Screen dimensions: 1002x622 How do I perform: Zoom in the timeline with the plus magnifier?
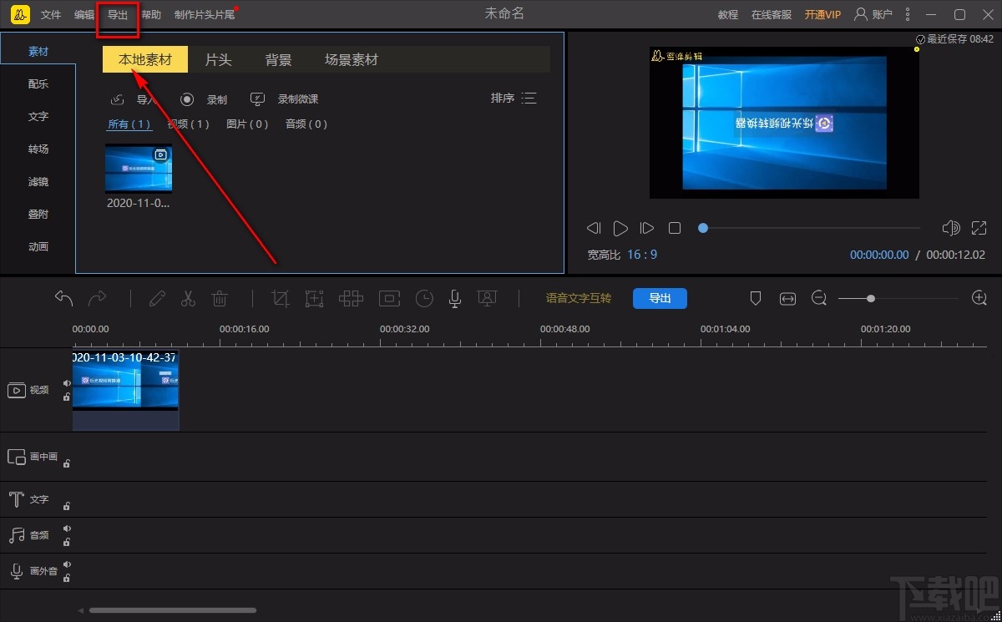[x=979, y=298]
